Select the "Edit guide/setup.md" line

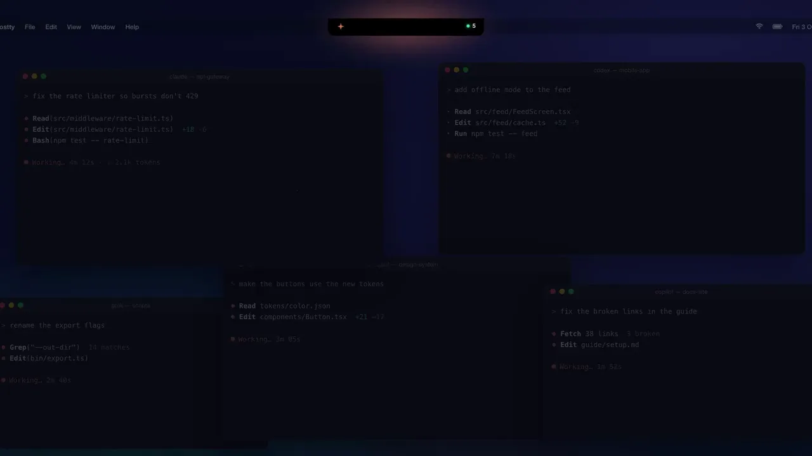(596, 345)
